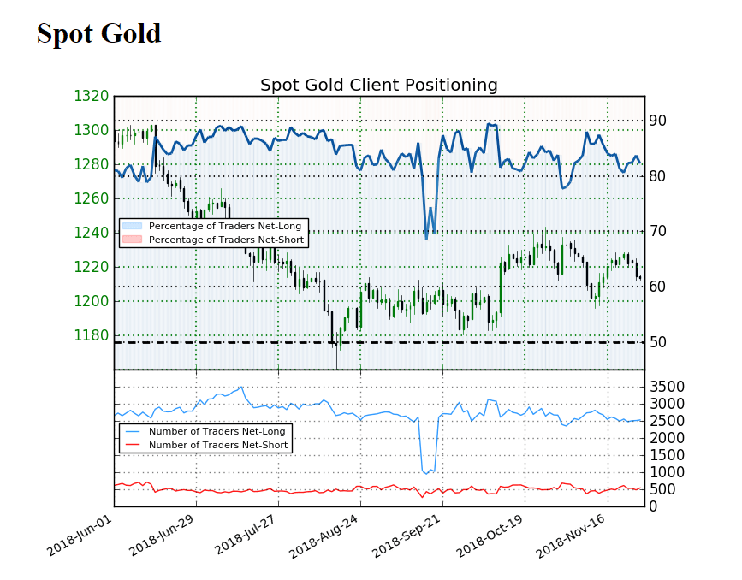Click the 1240 price axis label
Screen dimensions: 742x580
pos(92,233)
